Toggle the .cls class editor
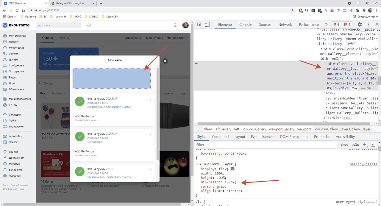 [356, 145]
